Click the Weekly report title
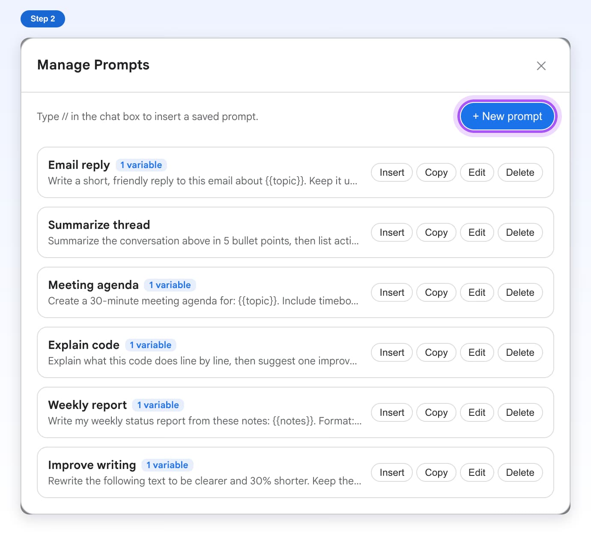Viewport: 591px width, 535px height. 87,405
